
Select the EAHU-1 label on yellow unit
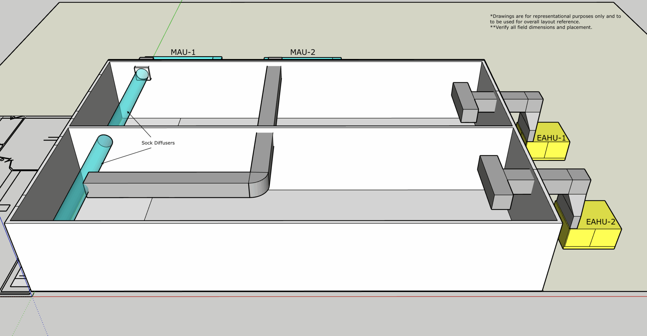click(x=551, y=138)
